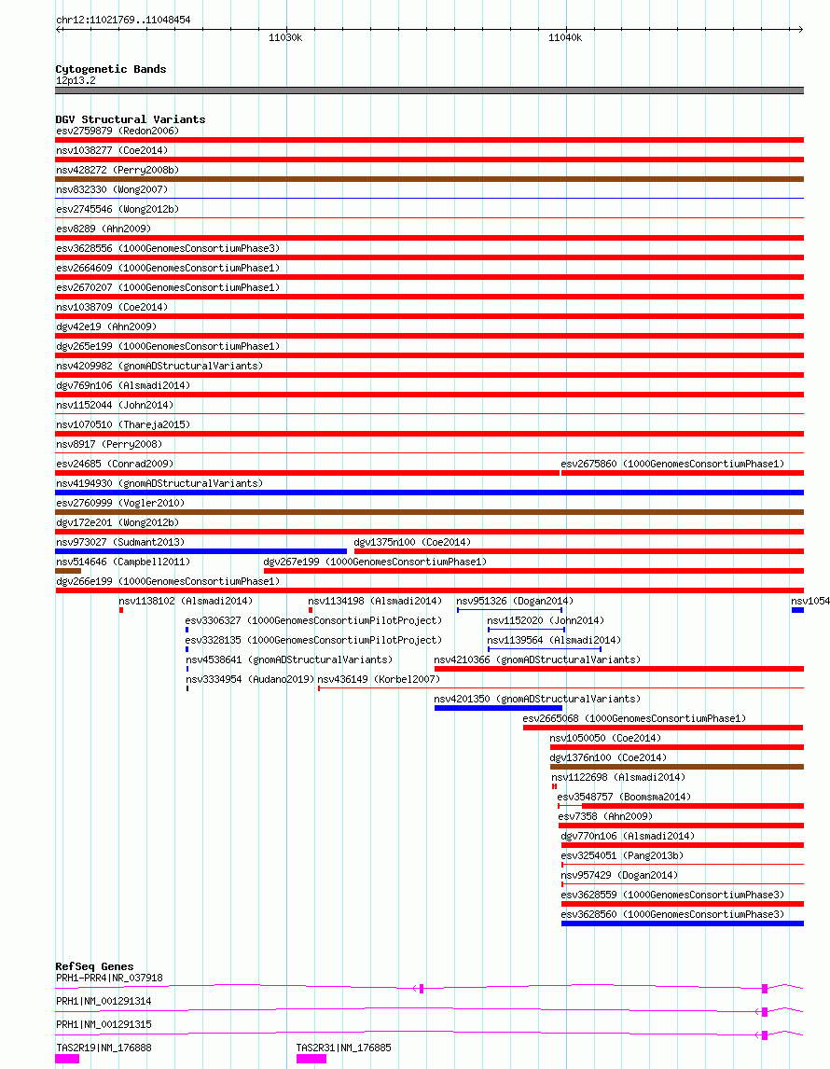Screen dimensions: 830x1069
Task: Click esv2675860 (1000GenomesConsortiumPhase1) label
Action: 672,465
